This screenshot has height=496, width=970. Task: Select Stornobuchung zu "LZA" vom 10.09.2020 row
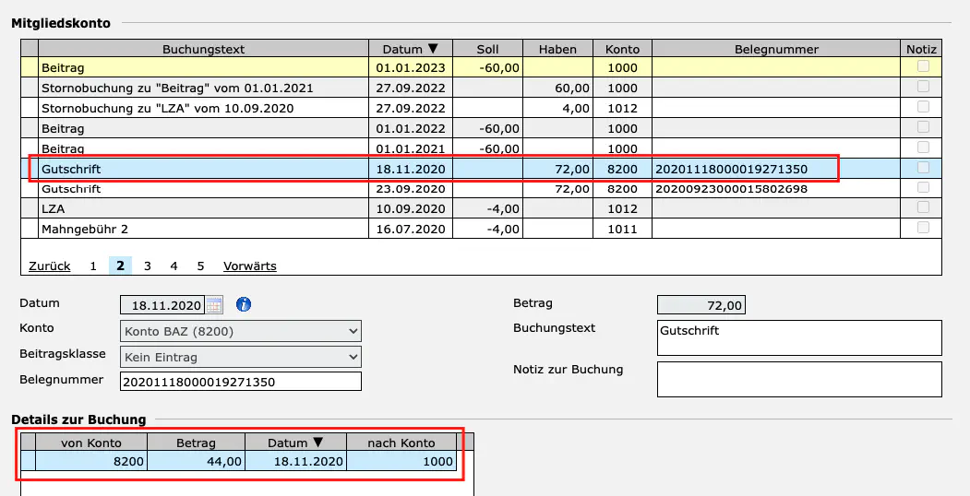(481, 108)
